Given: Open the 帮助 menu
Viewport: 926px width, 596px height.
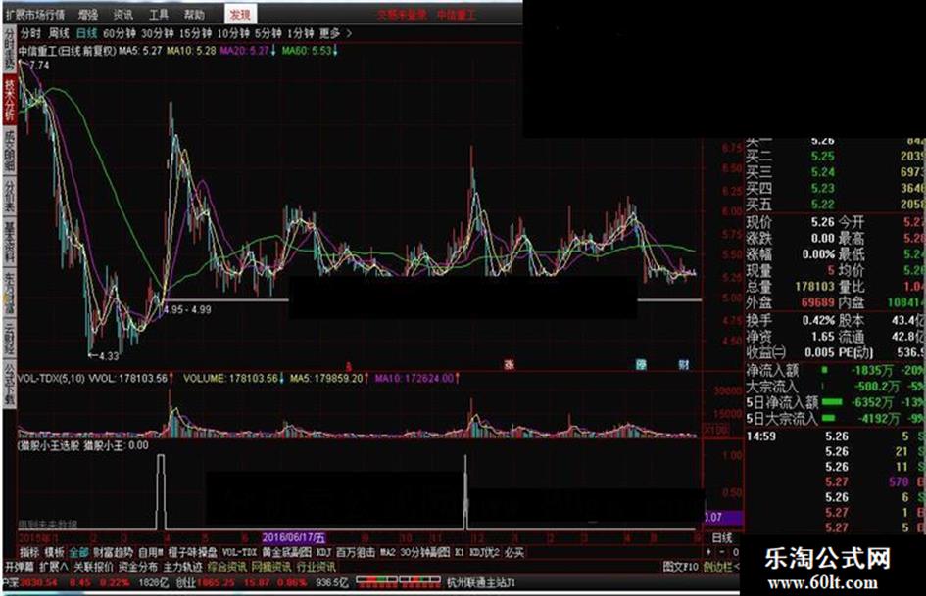Looking at the screenshot, I should click(x=194, y=14).
